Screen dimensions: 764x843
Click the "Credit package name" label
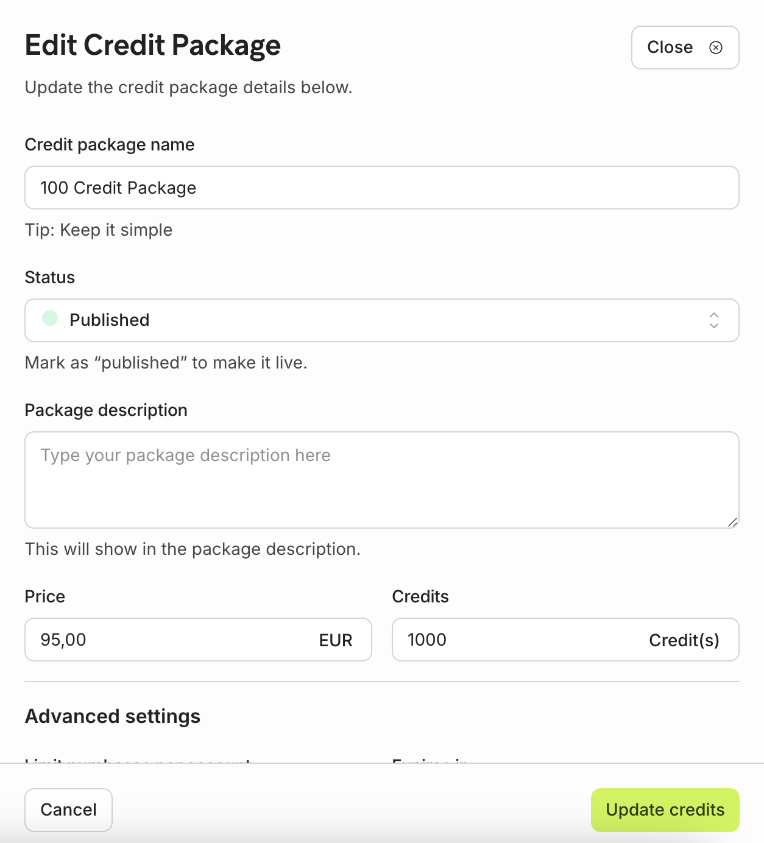coord(110,144)
